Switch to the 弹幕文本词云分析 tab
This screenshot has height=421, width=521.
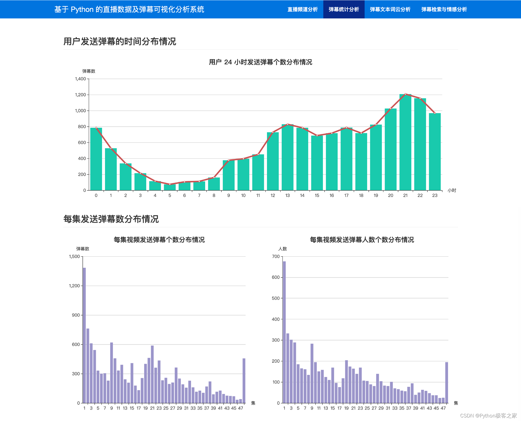point(390,9)
